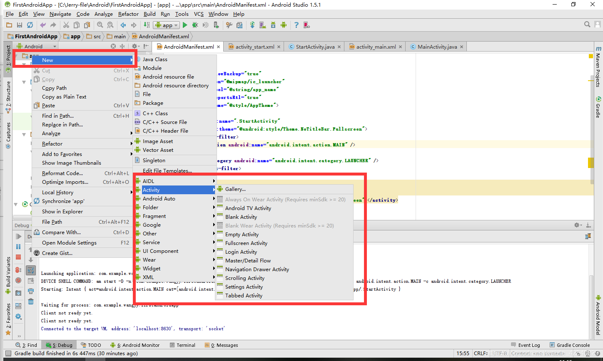Select Empty Activity template

point(284,234)
